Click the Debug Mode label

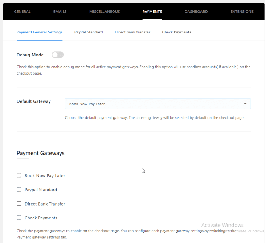[30, 55]
